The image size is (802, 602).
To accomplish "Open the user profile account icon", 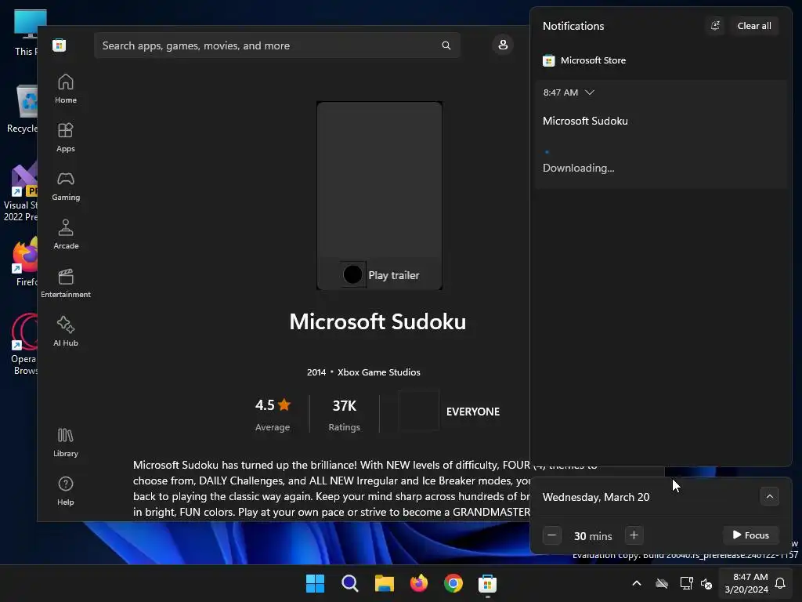I will (x=503, y=45).
